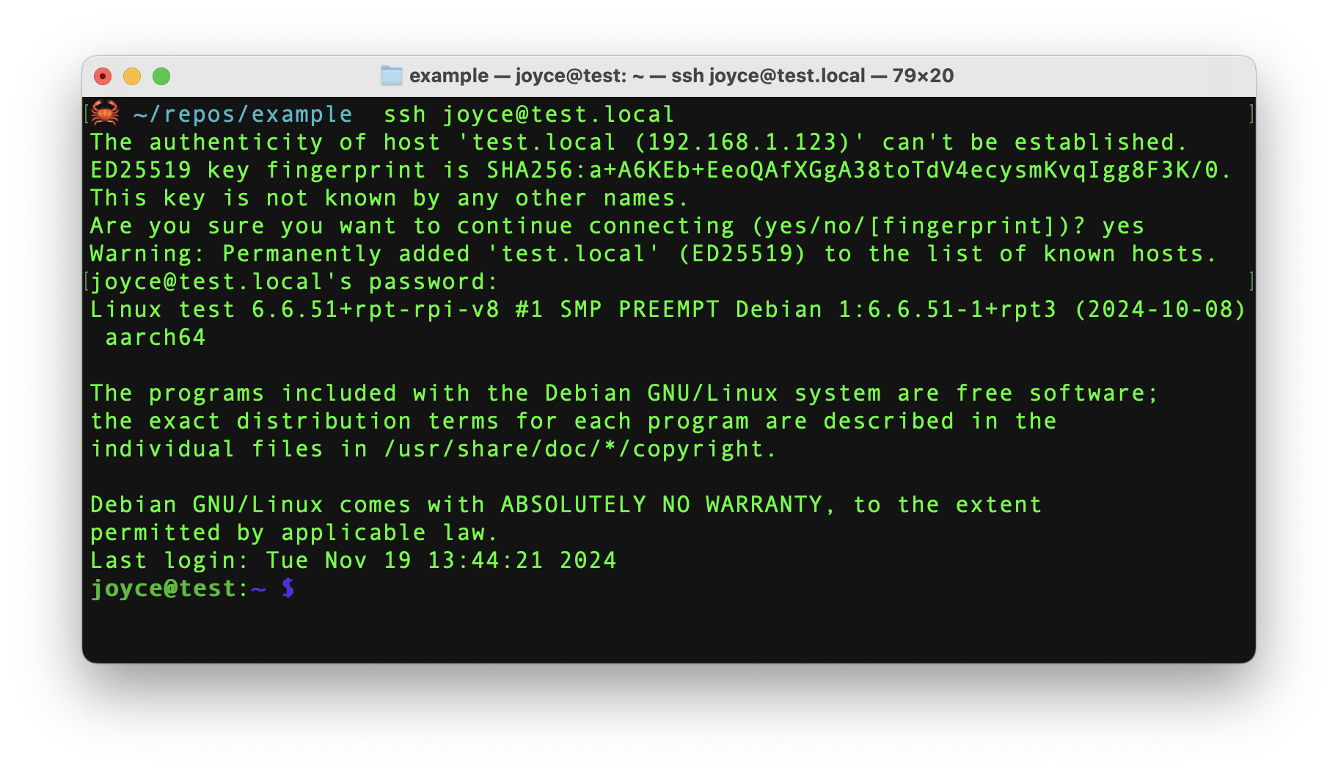The width and height of the screenshot is (1338, 772).
Task: Close the terminal window with the red button
Action: (x=103, y=76)
